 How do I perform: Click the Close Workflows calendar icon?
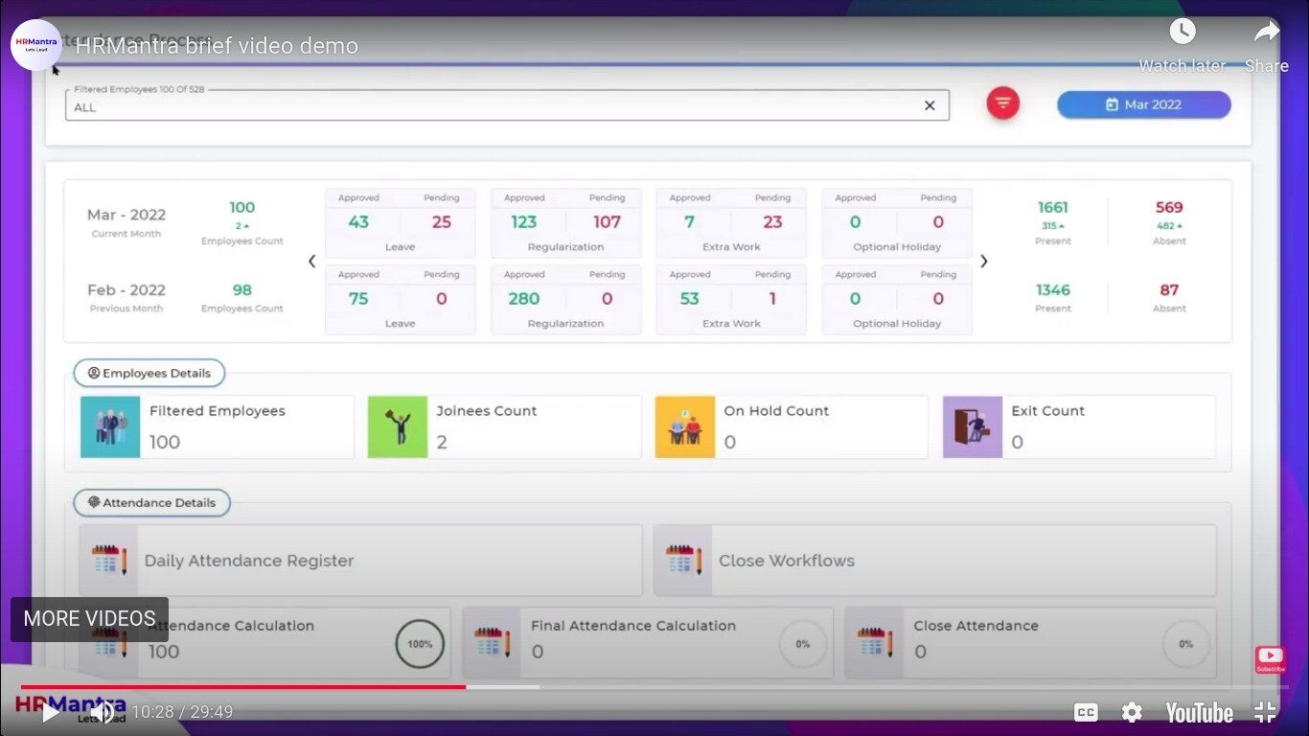(684, 560)
